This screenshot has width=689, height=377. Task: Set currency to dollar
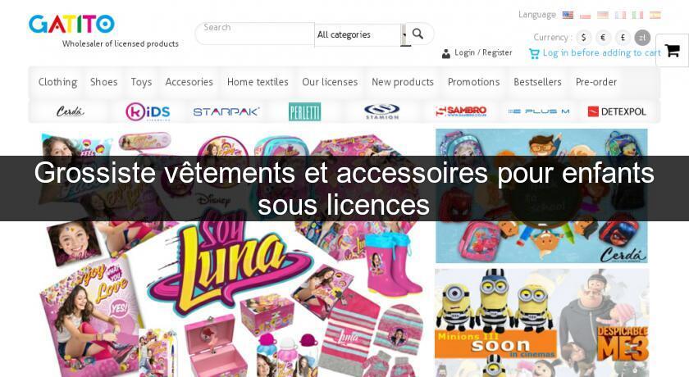[x=583, y=38]
